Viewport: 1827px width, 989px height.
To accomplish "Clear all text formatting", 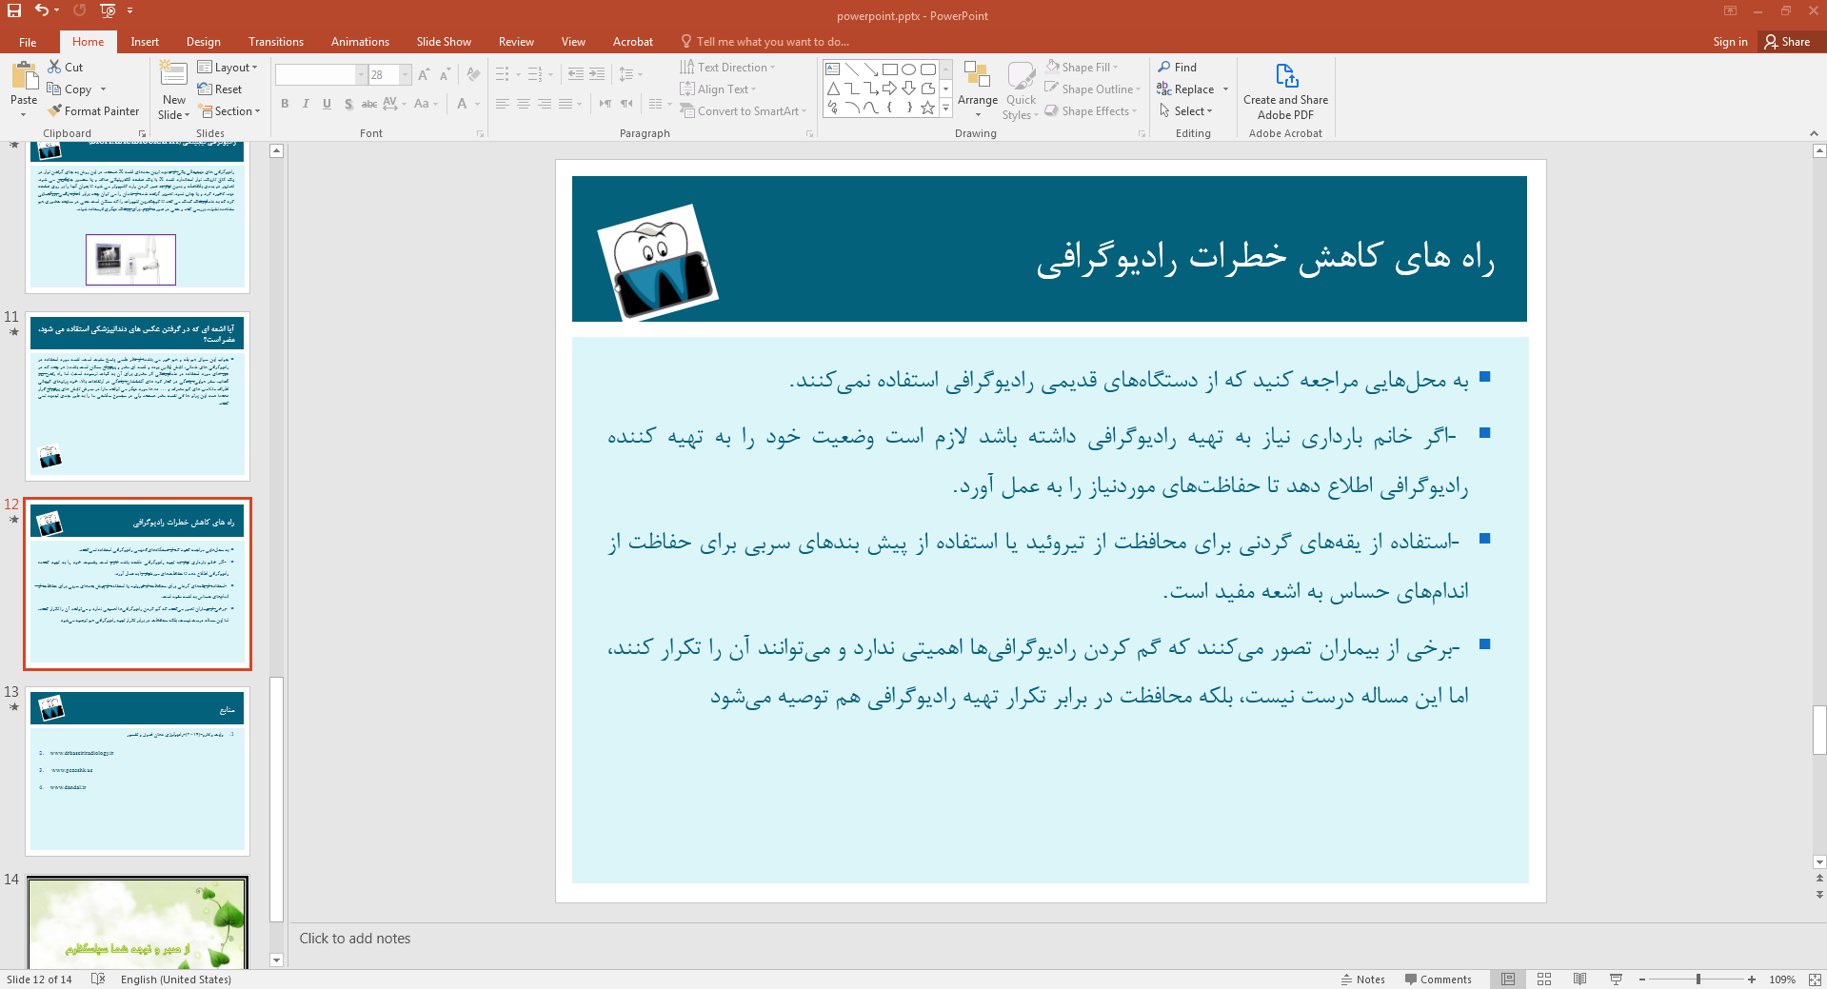I will tap(473, 74).
